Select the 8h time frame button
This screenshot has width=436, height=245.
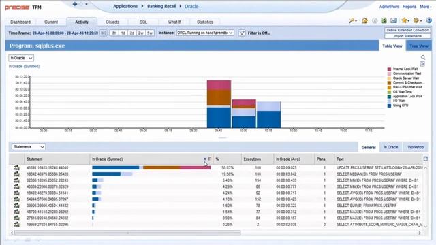click(x=114, y=33)
